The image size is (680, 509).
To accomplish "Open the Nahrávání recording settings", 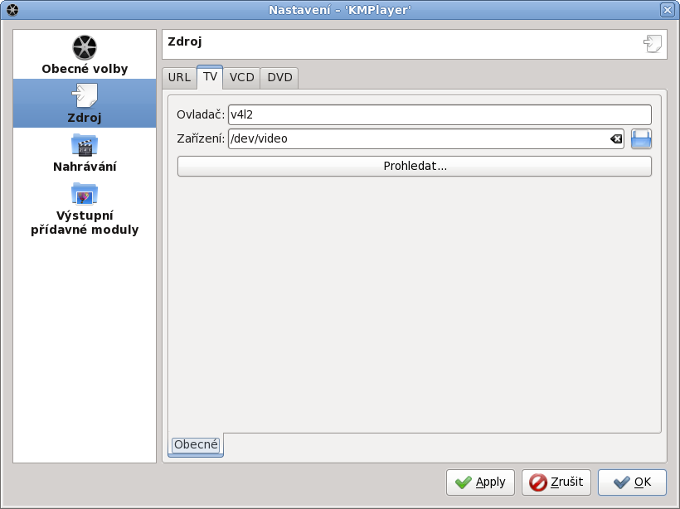I will [85, 153].
